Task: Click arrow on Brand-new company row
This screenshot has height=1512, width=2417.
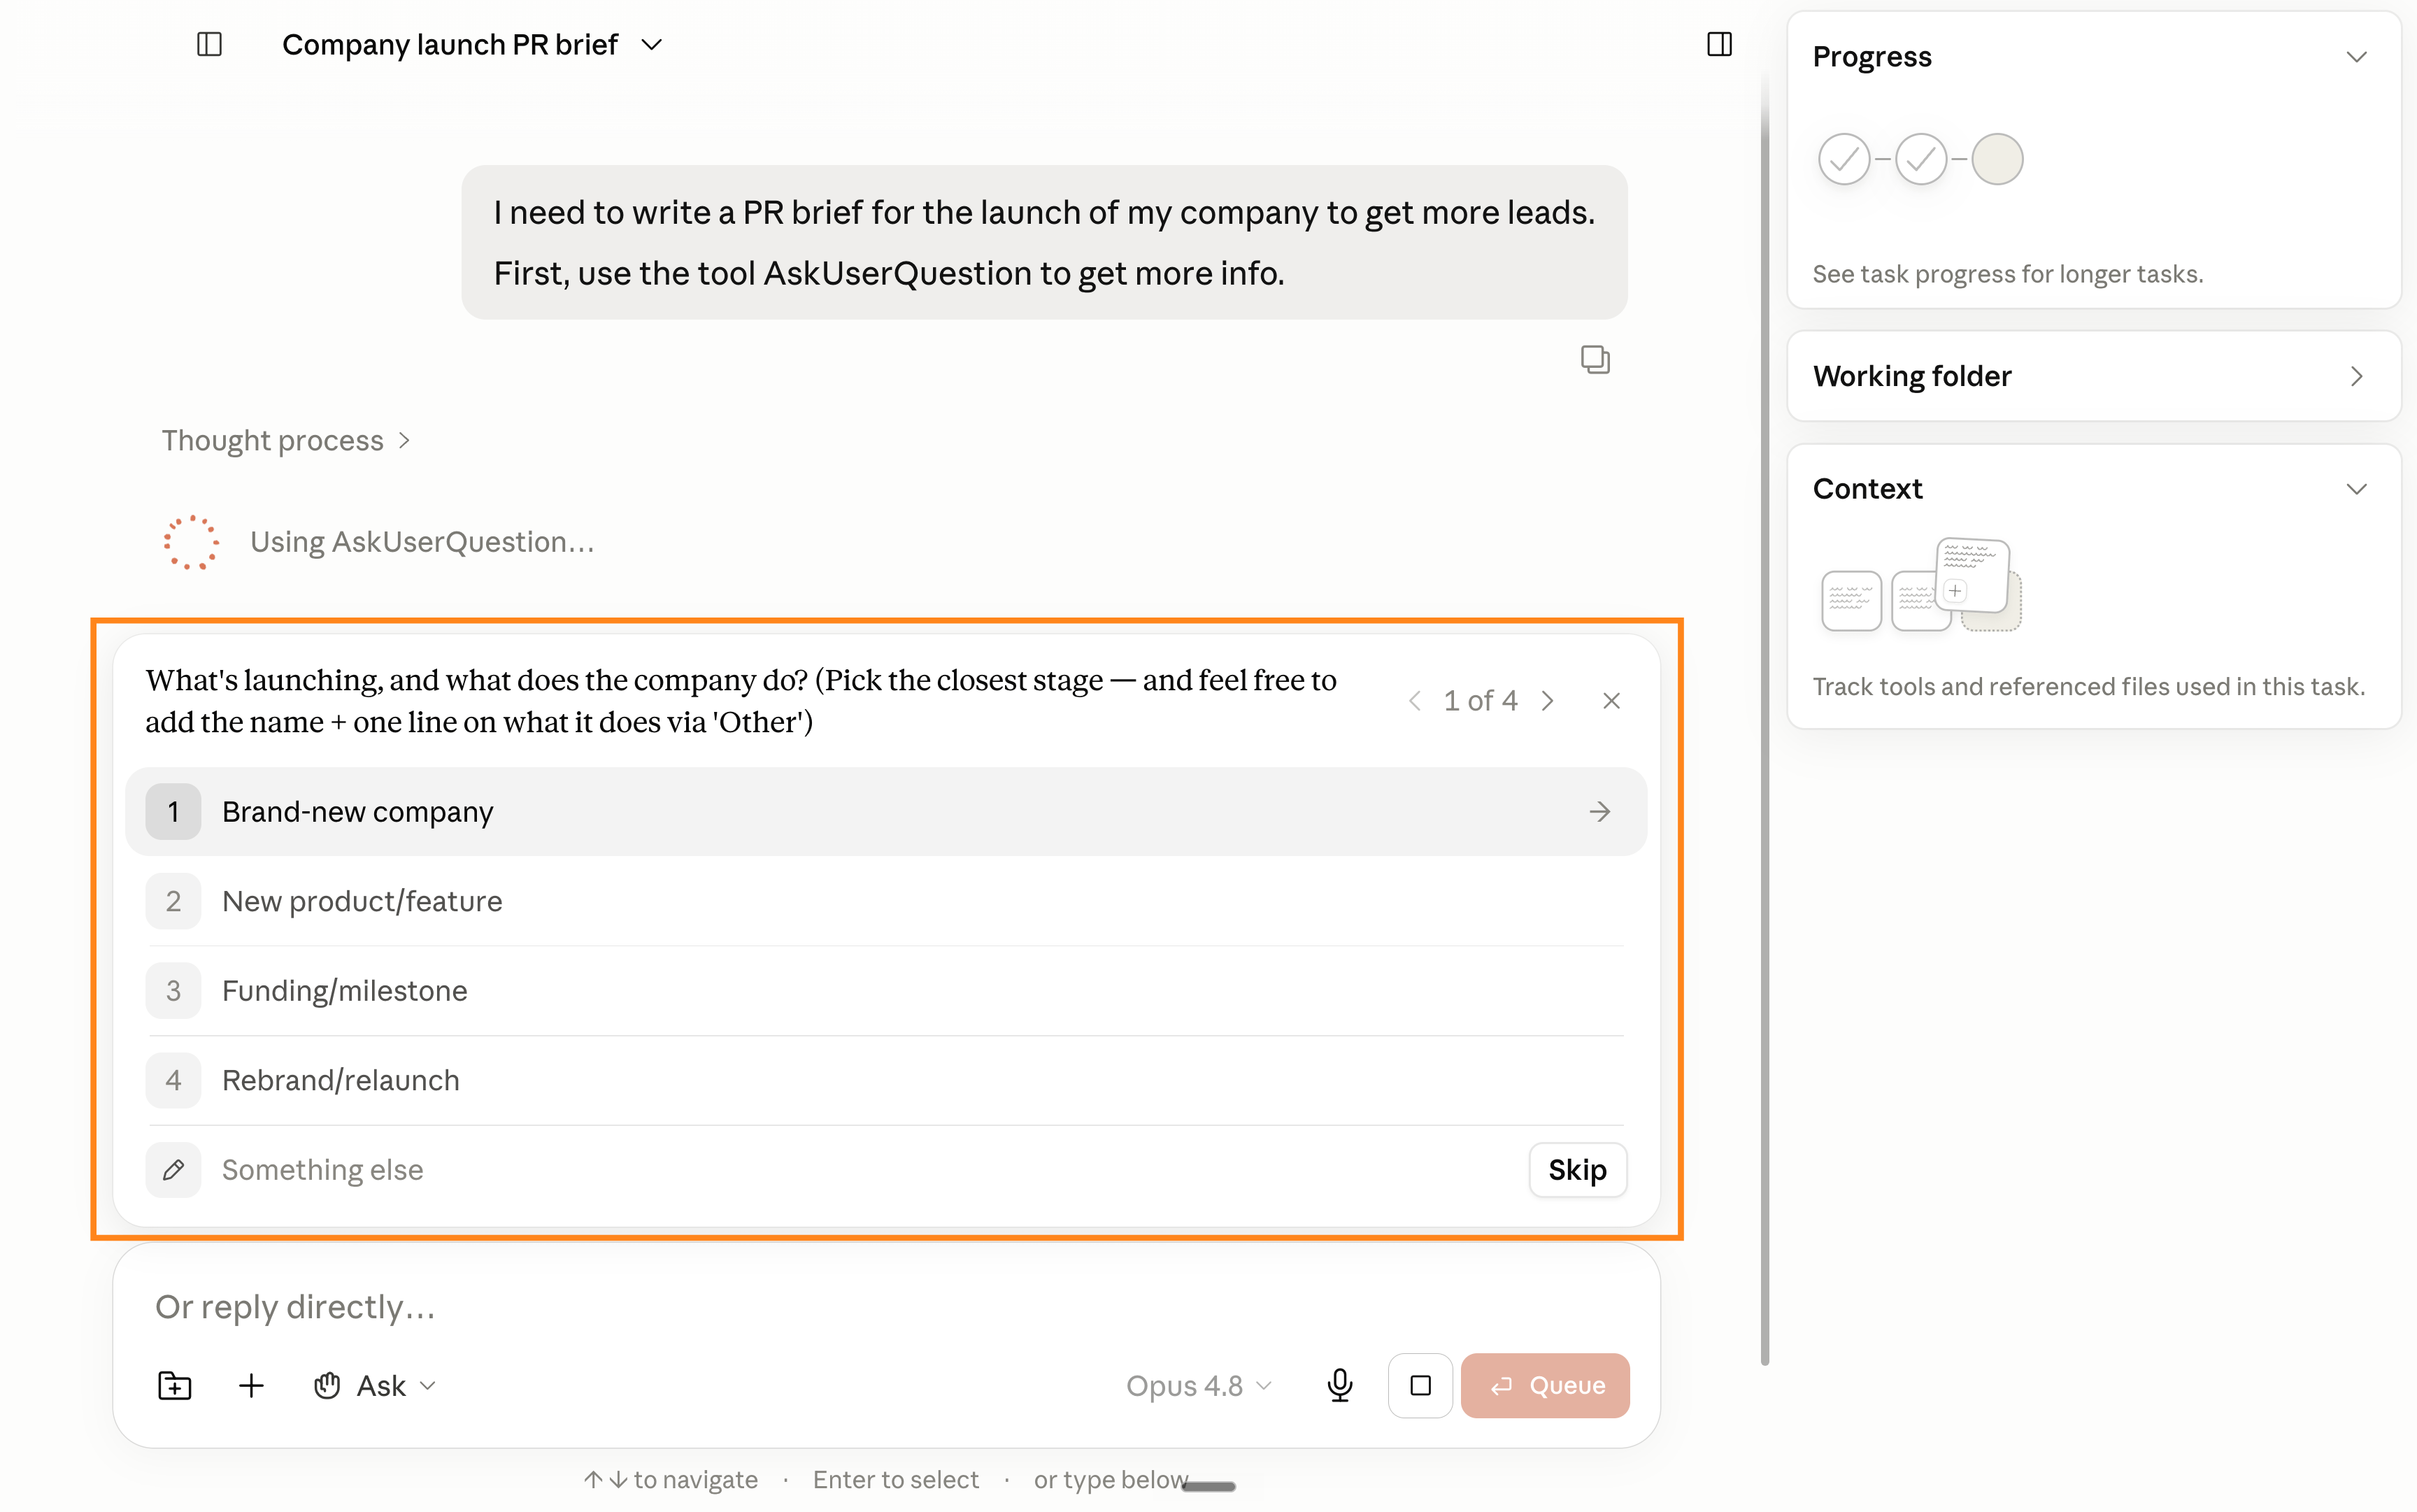Action: (x=1600, y=811)
